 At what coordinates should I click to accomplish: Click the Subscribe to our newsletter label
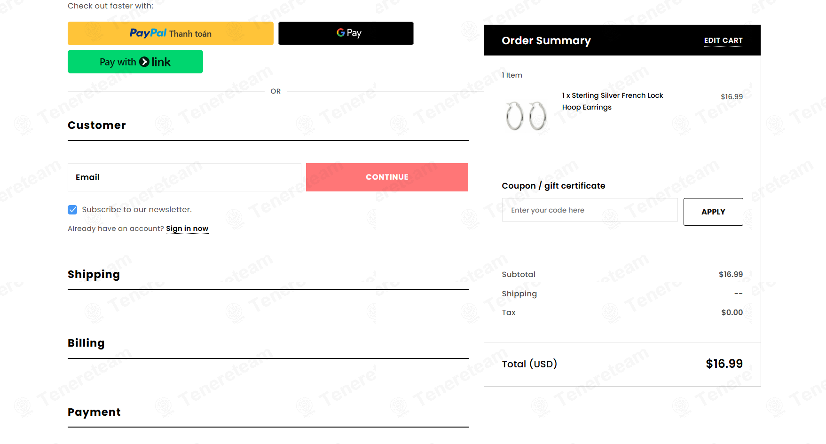(137, 210)
